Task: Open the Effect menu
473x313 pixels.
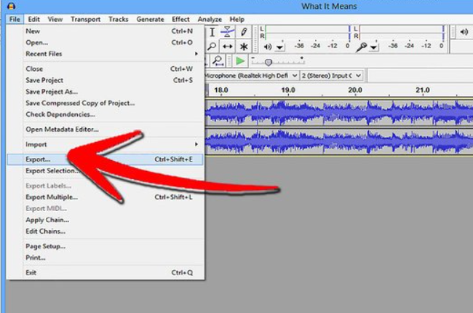Action: coord(181,19)
